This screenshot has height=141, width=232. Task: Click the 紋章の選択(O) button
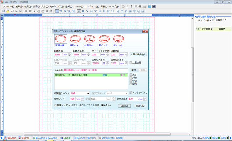(138, 54)
